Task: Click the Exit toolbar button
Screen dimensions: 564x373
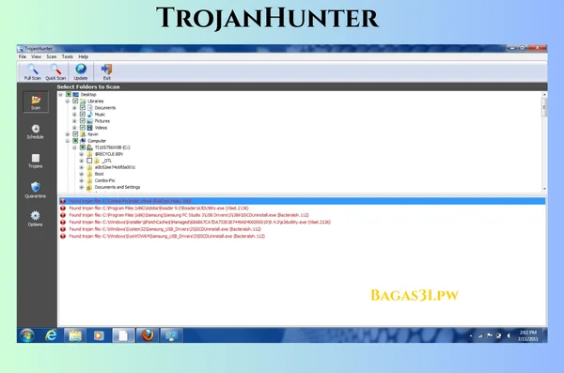Action: (x=107, y=71)
